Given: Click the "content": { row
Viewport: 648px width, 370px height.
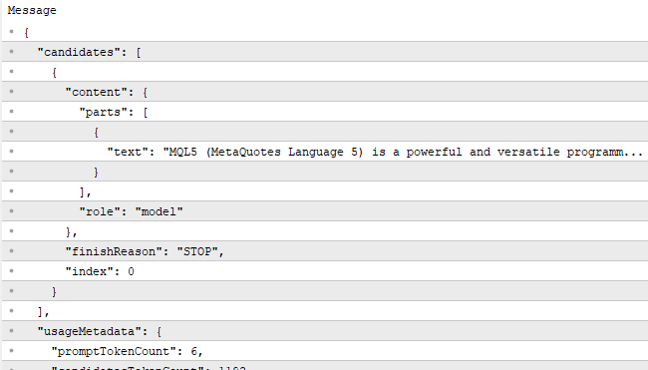Looking at the screenshot, I should (x=325, y=92).
